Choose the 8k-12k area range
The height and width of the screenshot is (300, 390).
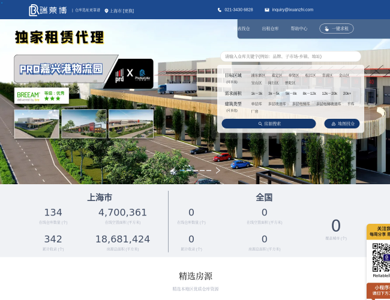coord(310,94)
